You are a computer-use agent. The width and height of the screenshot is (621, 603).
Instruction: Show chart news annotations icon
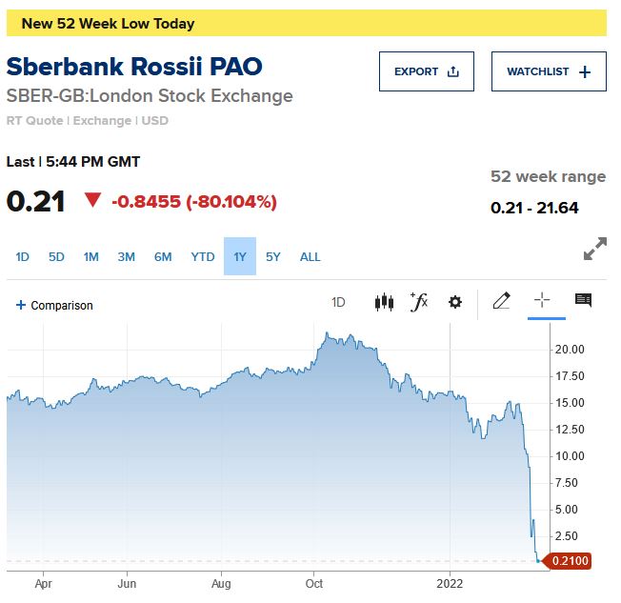[x=584, y=301]
